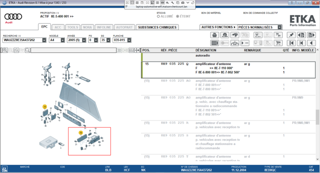Click the LEX CON icon in status bar
Viewport: 320px width, 173px height.
coord(4,169)
